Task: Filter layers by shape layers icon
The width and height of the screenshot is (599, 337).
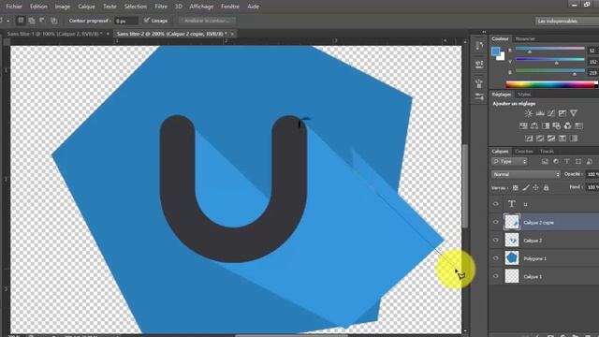Action: (578, 162)
